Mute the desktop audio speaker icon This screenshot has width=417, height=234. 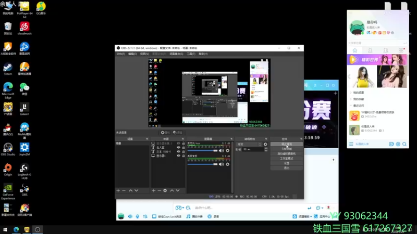pyautogui.click(x=221, y=164)
